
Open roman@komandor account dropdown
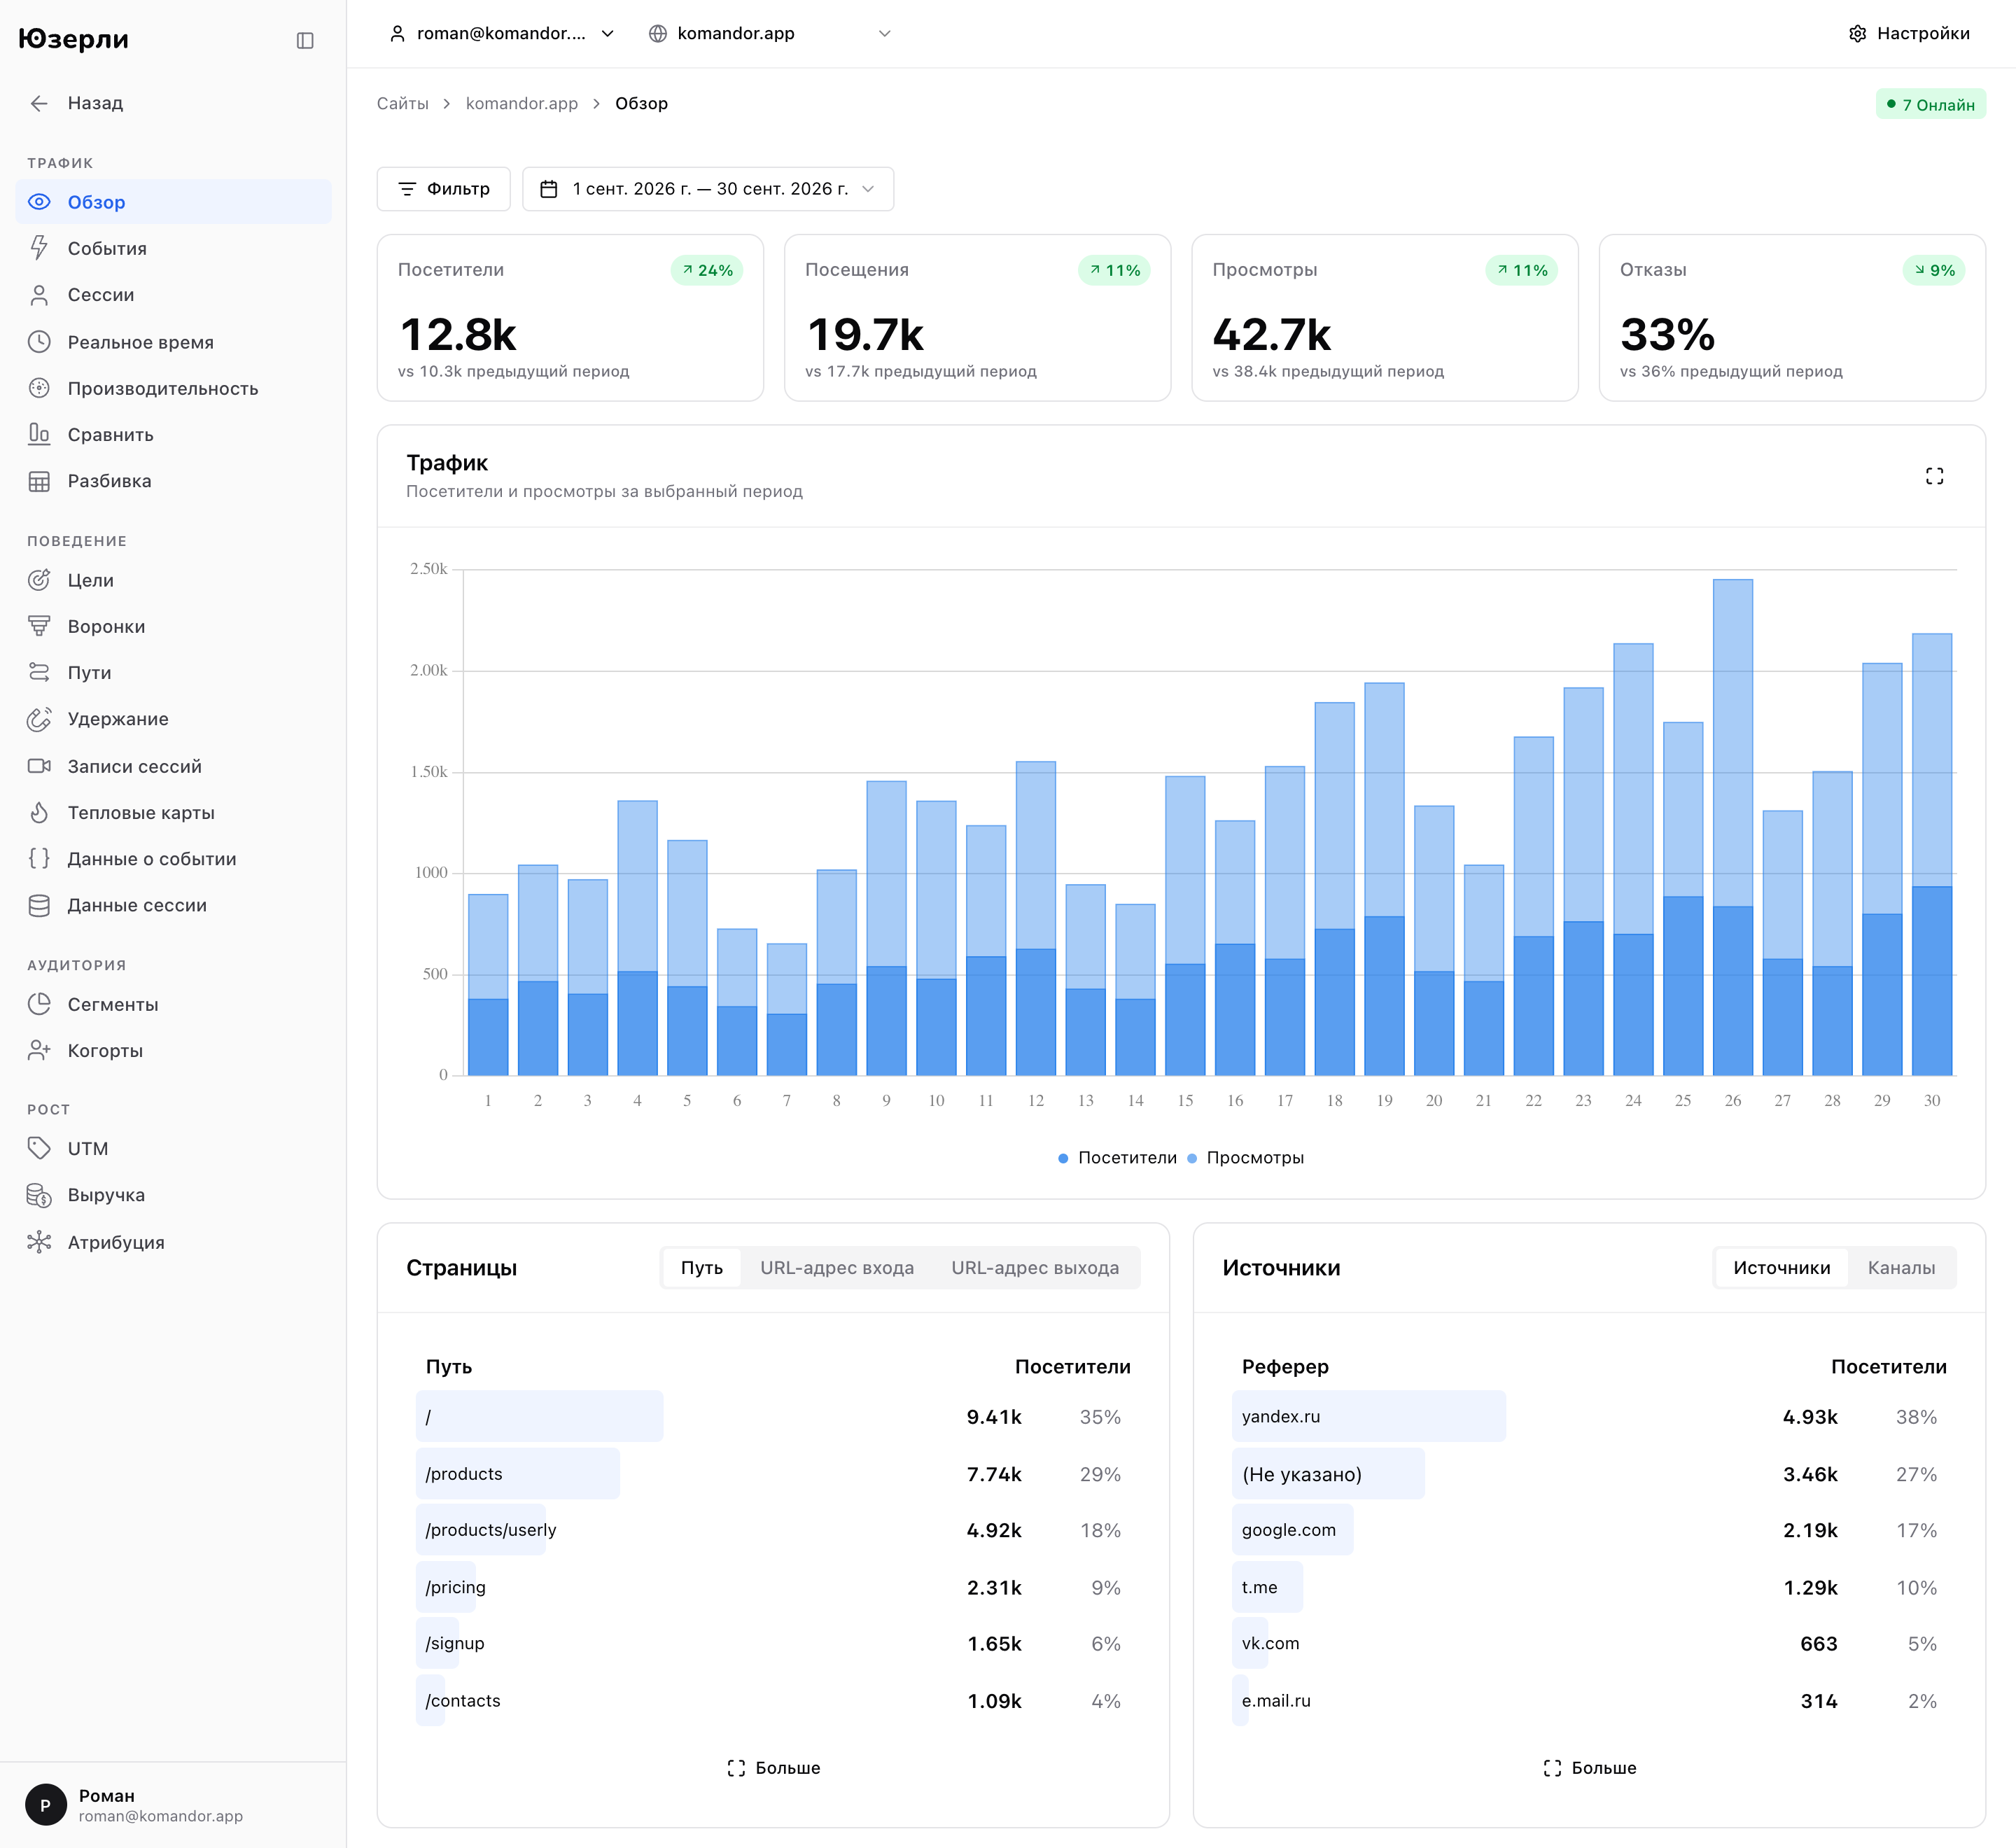pyautogui.click(x=501, y=33)
